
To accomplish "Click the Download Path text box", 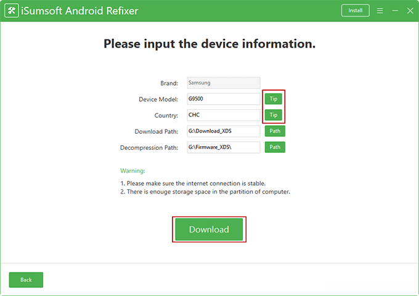I will (224, 131).
